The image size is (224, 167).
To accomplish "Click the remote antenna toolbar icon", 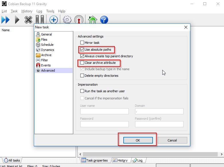I will [x=79, y=20].
